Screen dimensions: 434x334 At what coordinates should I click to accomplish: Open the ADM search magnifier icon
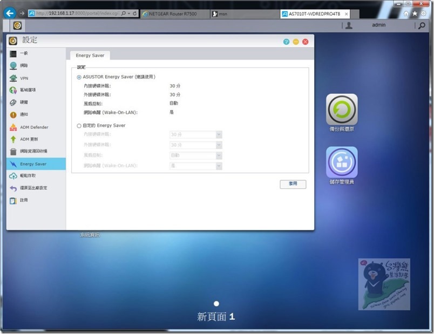pyautogui.click(x=422, y=26)
